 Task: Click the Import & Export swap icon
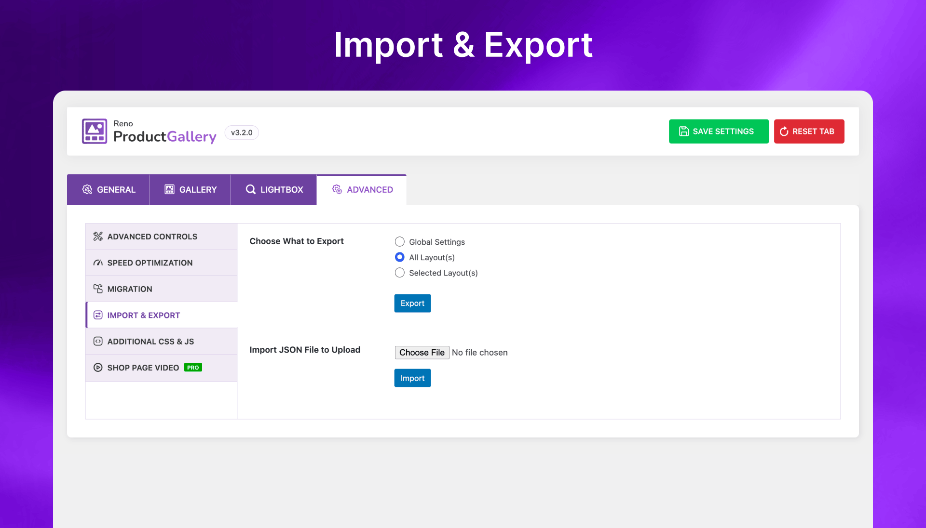click(98, 315)
